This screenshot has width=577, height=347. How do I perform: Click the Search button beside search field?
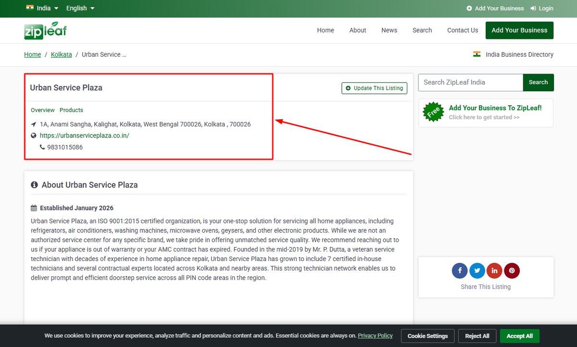tap(539, 82)
